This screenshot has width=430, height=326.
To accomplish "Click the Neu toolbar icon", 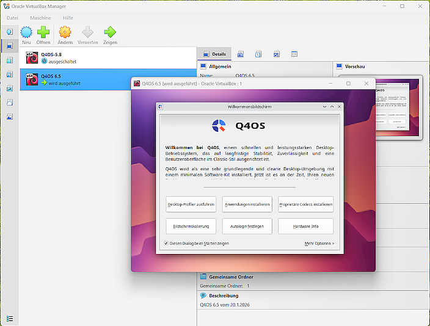I will (26, 32).
